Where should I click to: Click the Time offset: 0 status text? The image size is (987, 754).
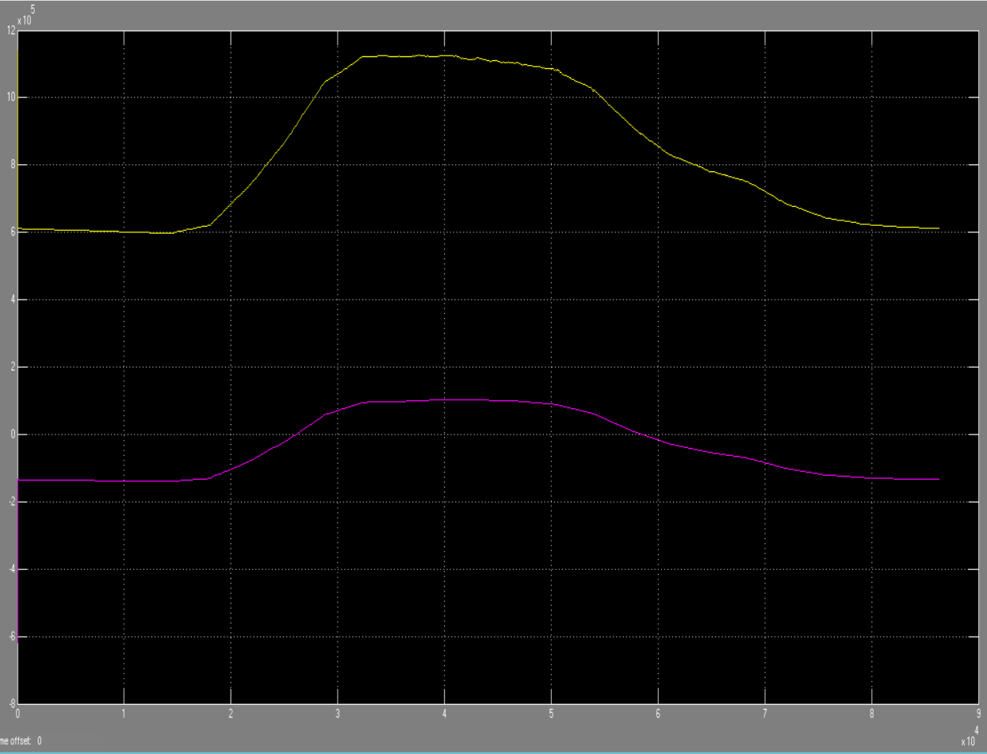point(21,741)
